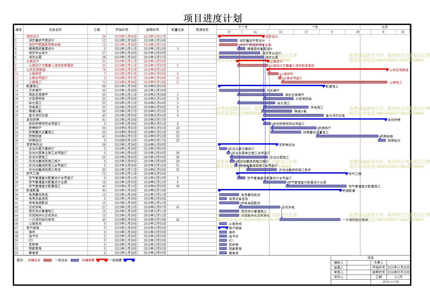Select summary task 新盛配套 in the table
The image size is (430, 298).
coord(33,190)
